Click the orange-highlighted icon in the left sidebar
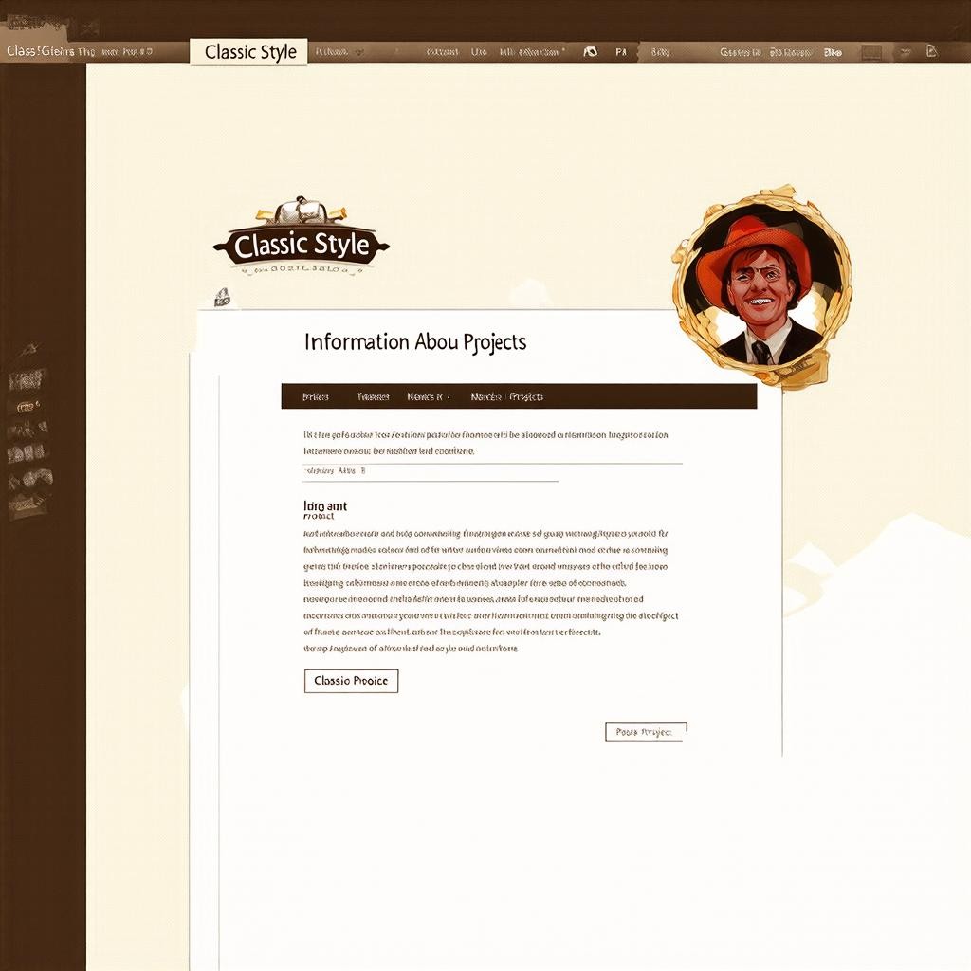 coord(27,406)
